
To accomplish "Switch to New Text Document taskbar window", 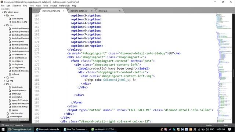I will tap(76, 129).
